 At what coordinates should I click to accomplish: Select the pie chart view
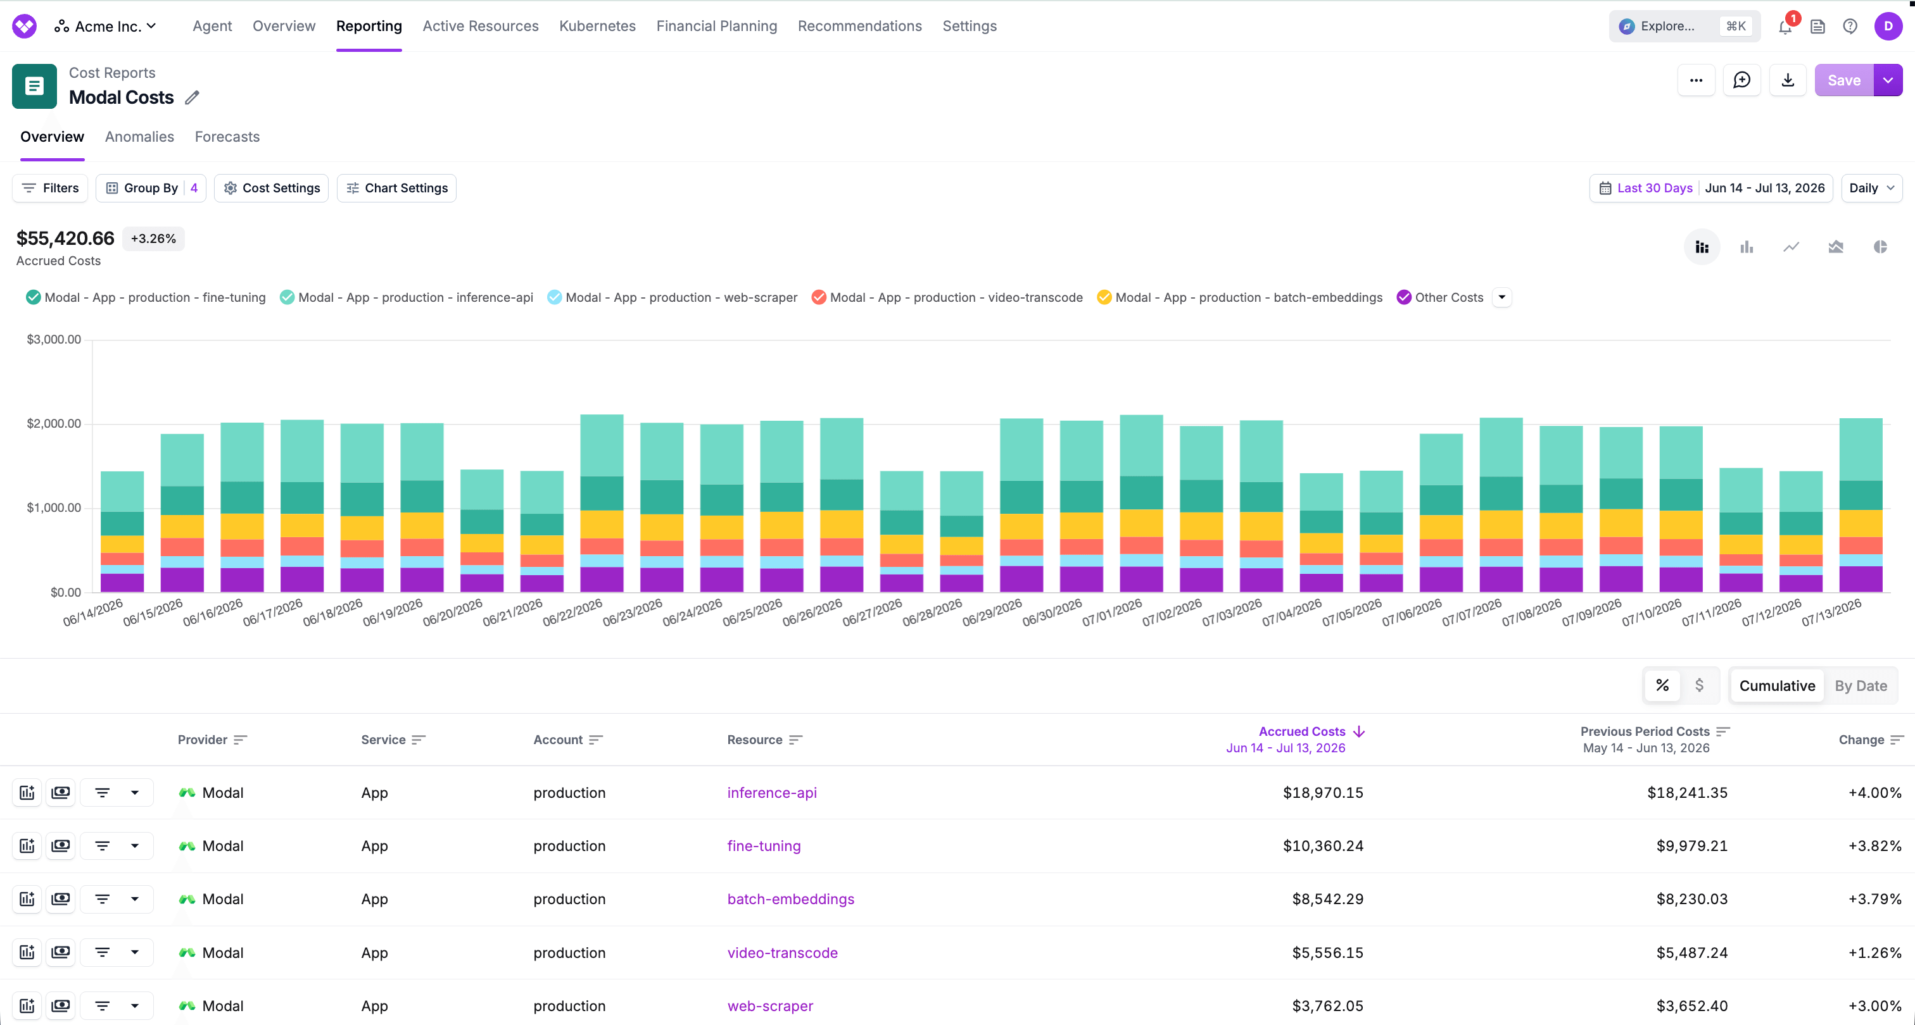coord(1880,247)
